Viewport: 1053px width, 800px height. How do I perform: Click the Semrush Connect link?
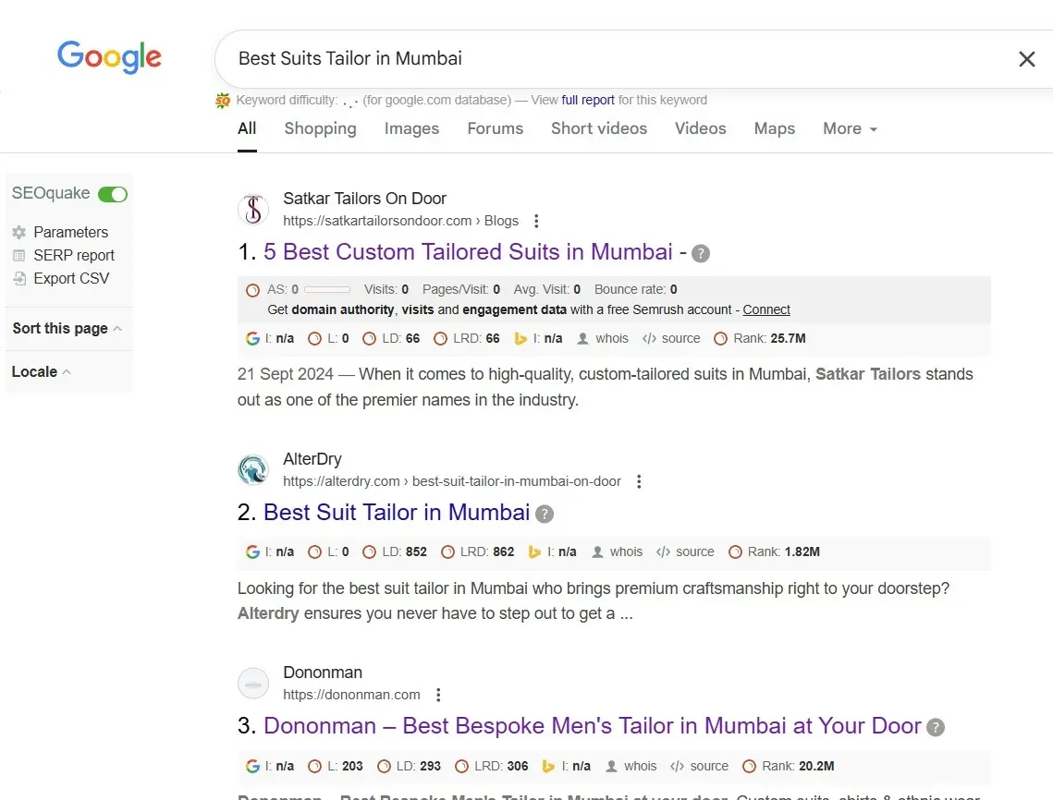tap(766, 309)
